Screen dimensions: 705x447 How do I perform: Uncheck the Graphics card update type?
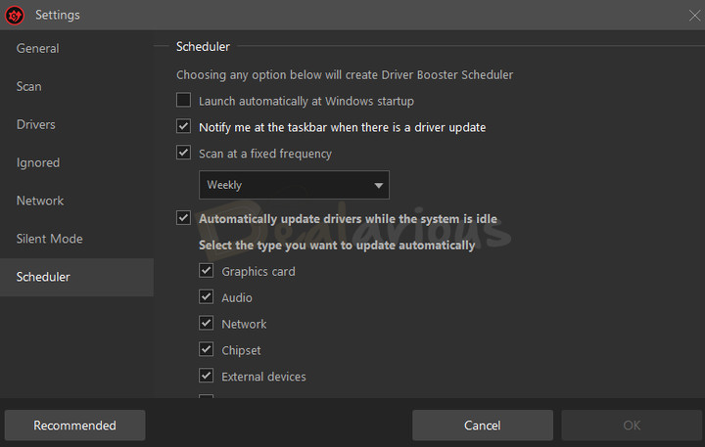point(207,271)
